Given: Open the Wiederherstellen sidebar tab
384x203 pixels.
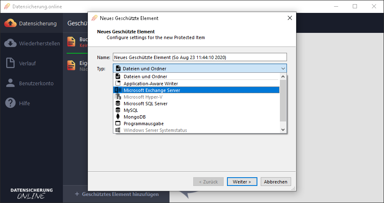Looking at the screenshot, I should coord(31,43).
